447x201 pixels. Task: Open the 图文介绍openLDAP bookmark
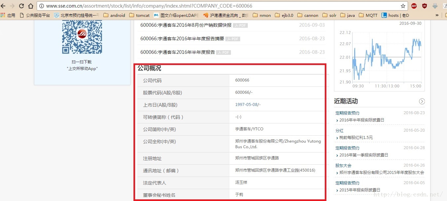176,15
